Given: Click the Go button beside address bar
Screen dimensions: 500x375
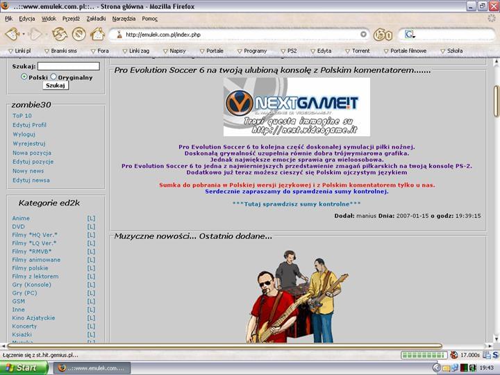Looking at the screenshot, I should point(383,35).
